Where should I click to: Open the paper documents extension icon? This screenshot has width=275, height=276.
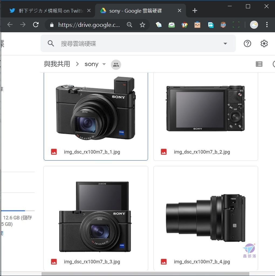pos(159,25)
